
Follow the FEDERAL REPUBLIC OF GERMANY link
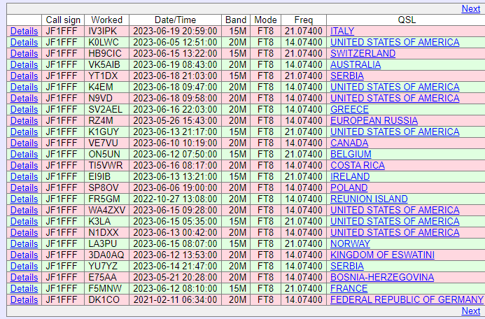[407, 300]
